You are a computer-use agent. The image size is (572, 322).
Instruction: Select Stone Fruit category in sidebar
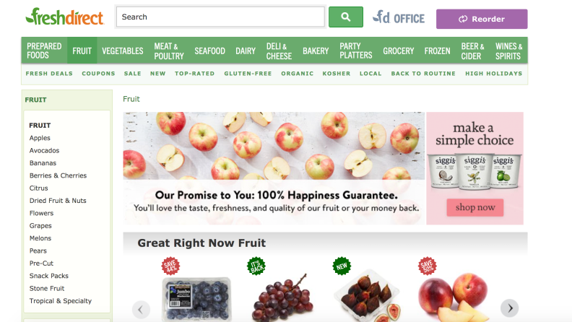pos(47,288)
